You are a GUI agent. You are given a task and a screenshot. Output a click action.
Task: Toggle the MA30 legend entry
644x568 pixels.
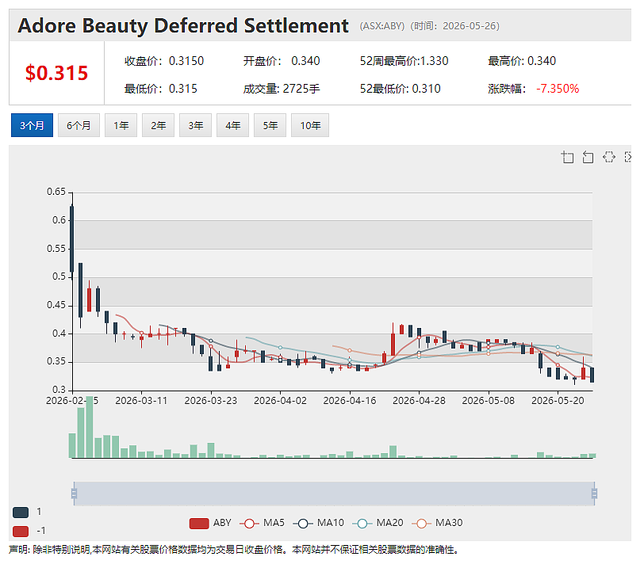437,523
